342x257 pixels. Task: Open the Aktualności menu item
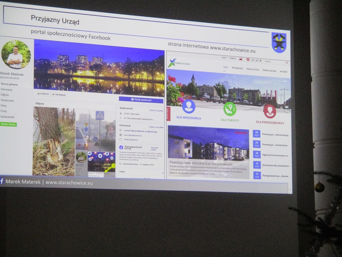click(x=237, y=68)
